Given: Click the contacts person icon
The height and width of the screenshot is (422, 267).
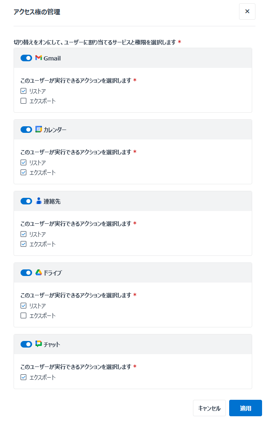Looking at the screenshot, I should (x=39, y=201).
